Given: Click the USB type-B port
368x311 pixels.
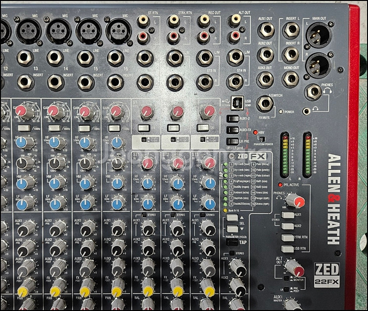Looking at the screenshot, I should click(x=237, y=103).
